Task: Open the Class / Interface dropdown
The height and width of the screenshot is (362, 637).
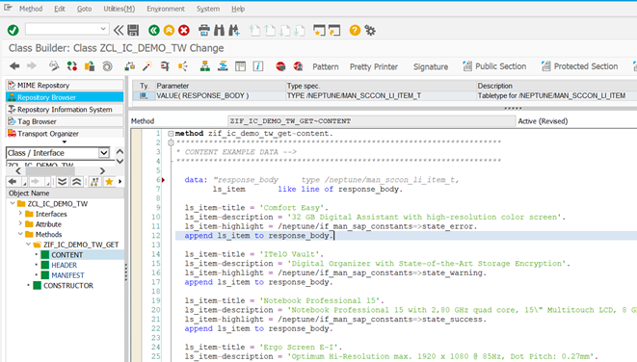Action: point(104,152)
